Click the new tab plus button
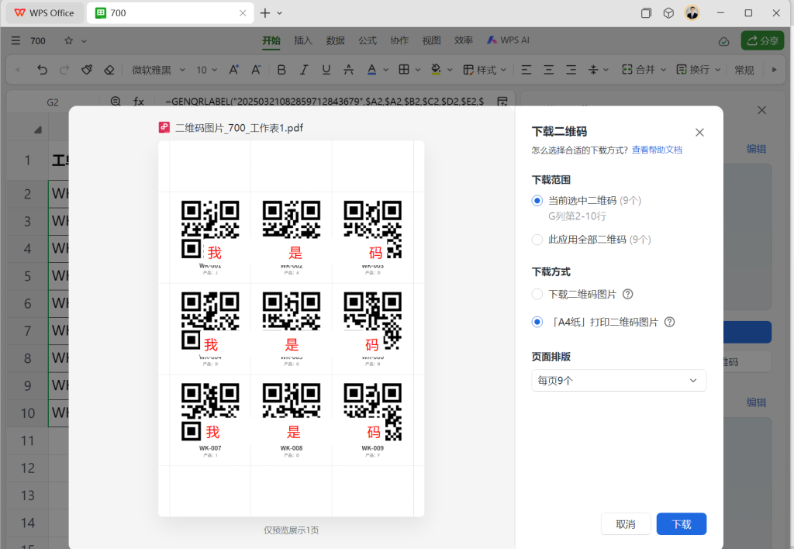794x549 pixels. 265,13
